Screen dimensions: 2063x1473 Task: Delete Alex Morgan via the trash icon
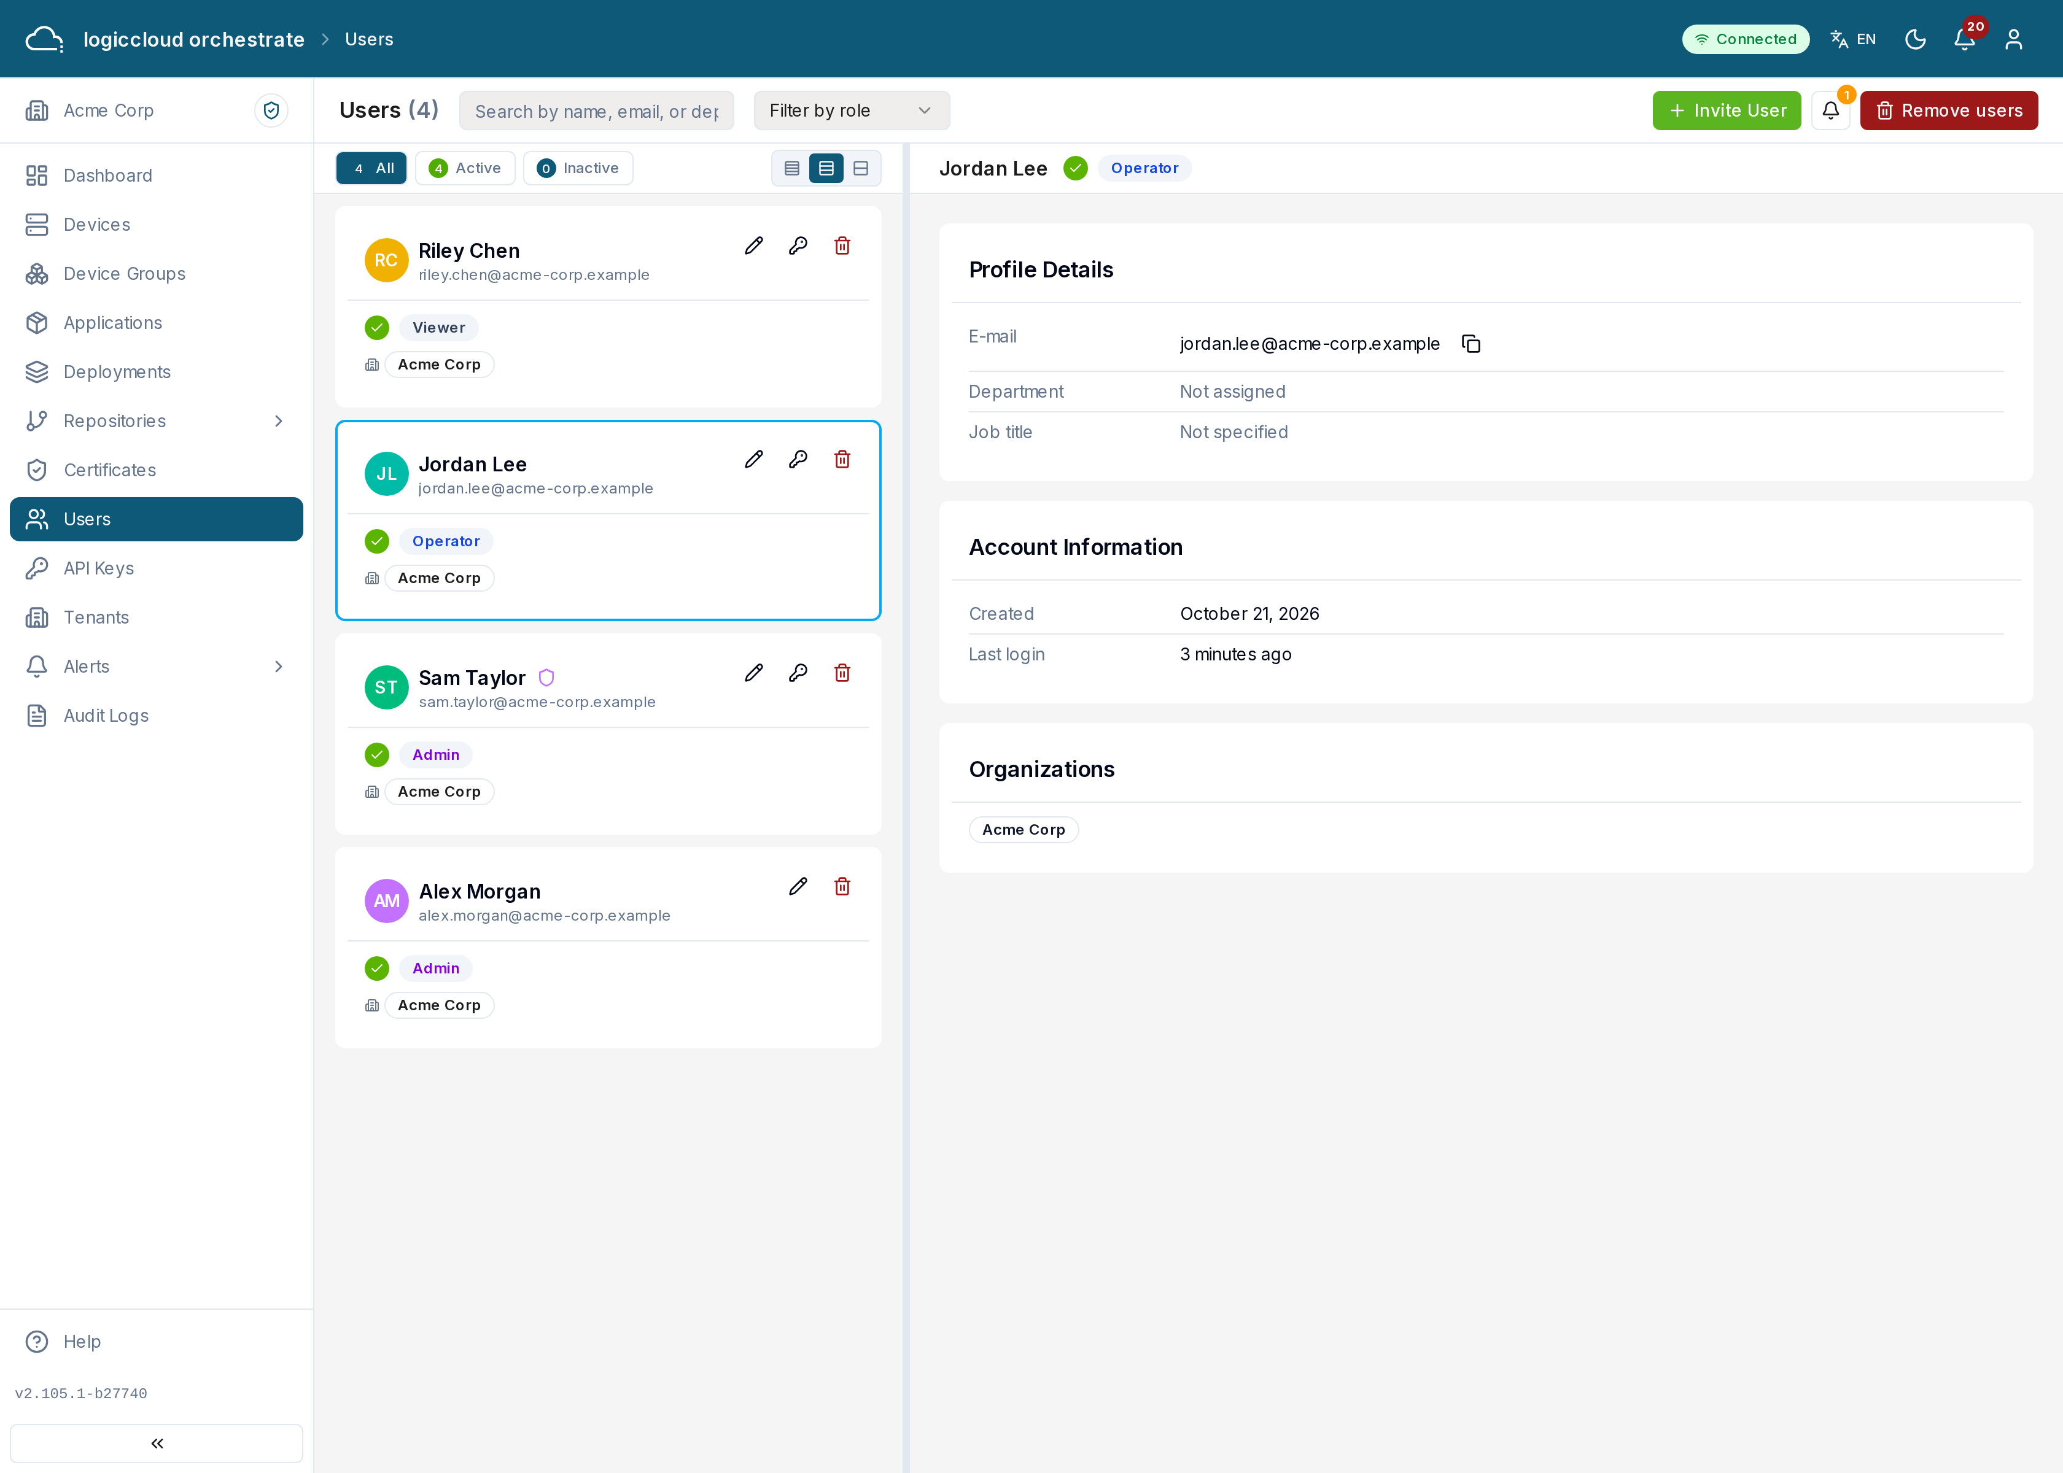842,886
